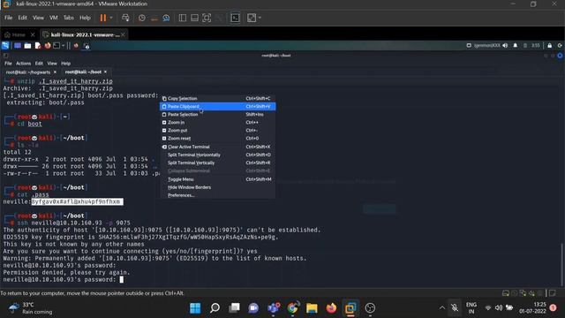Image resolution: width=565 pixels, height=318 pixels.
Task: Open the terminal Help menu
Action: [65, 63]
